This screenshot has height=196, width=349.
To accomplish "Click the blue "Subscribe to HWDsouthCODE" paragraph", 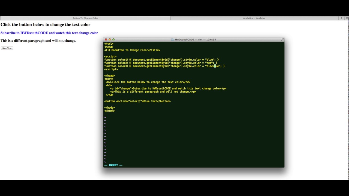I will (x=49, y=33).
